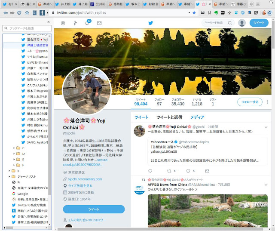Expand the AFPBB News tweet options chevron

(x=266, y=185)
